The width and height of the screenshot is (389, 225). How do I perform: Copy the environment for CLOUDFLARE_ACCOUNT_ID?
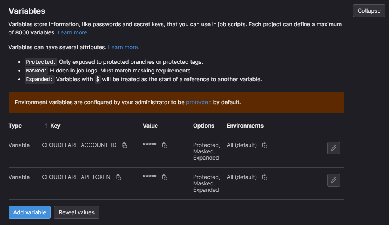coord(265,145)
